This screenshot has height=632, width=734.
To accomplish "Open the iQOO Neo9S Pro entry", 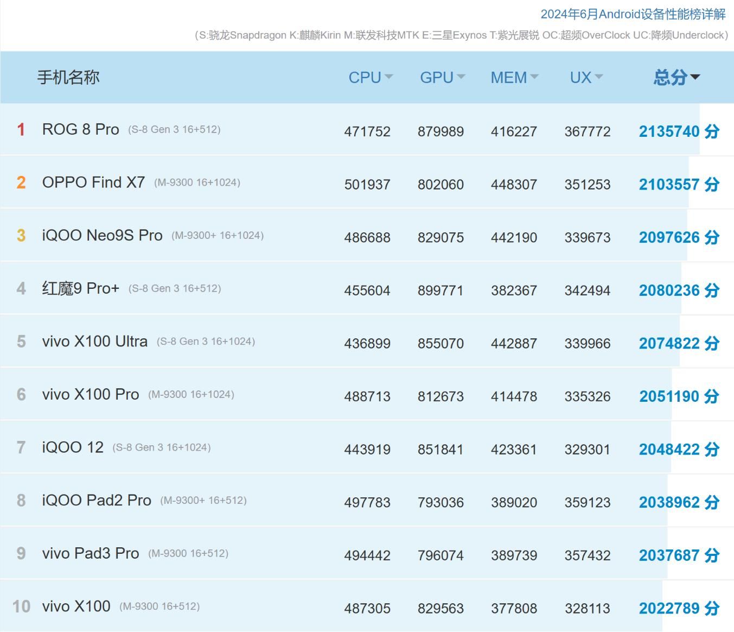I will point(102,236).
